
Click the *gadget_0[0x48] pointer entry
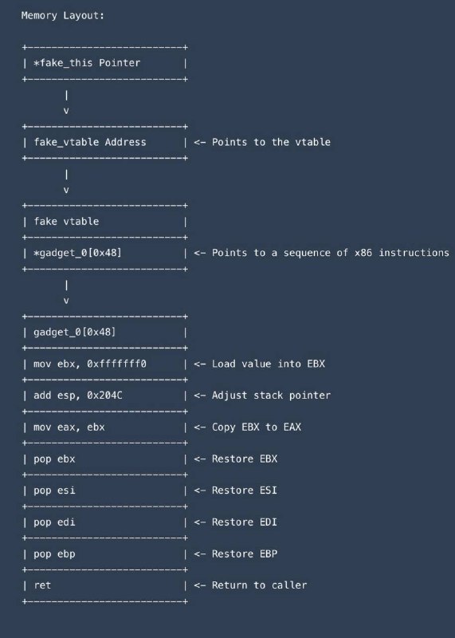(x=105, y=253)
